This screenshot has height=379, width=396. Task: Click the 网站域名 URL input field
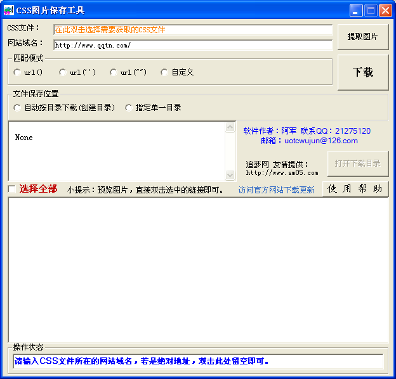click(193, 45)
